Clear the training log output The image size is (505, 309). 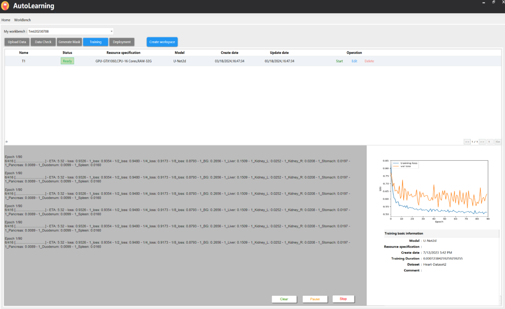coord(284,299)
